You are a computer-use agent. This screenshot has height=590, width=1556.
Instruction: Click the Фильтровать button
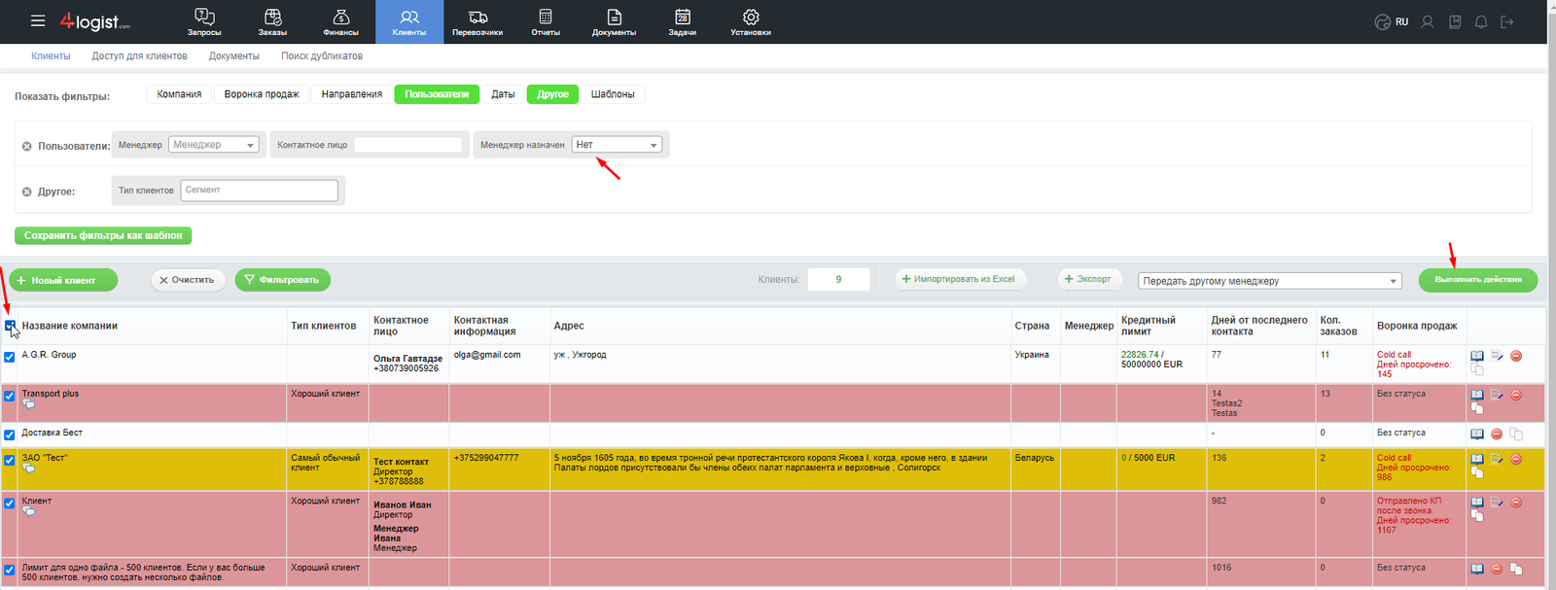click(283, 280)
